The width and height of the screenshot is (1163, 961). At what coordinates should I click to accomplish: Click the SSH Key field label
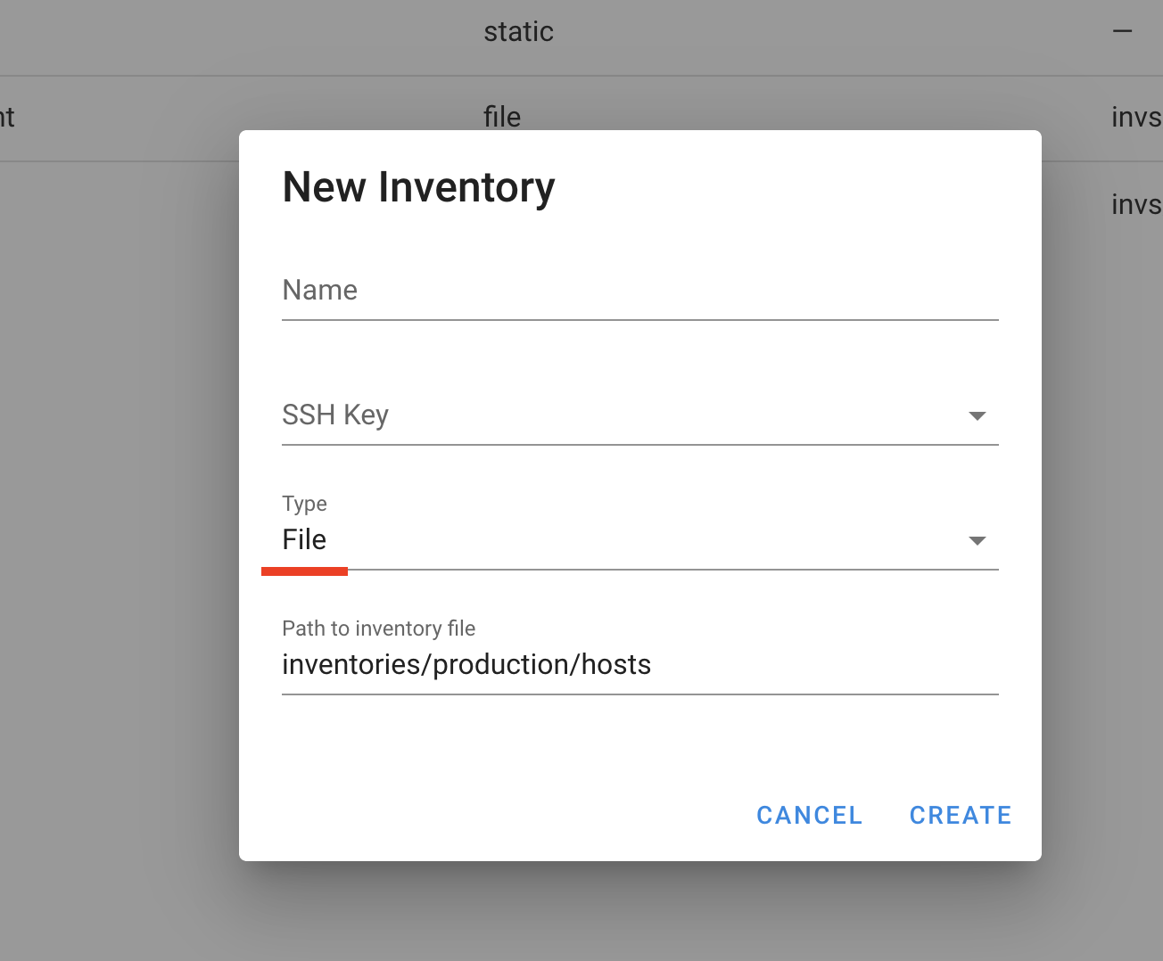[335, 415]
